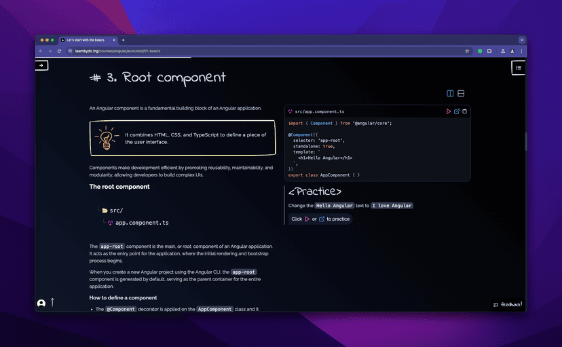Open Chrome Labs flask icon
The width and height of the screenshot is (562, 347).
click(503, 51)
